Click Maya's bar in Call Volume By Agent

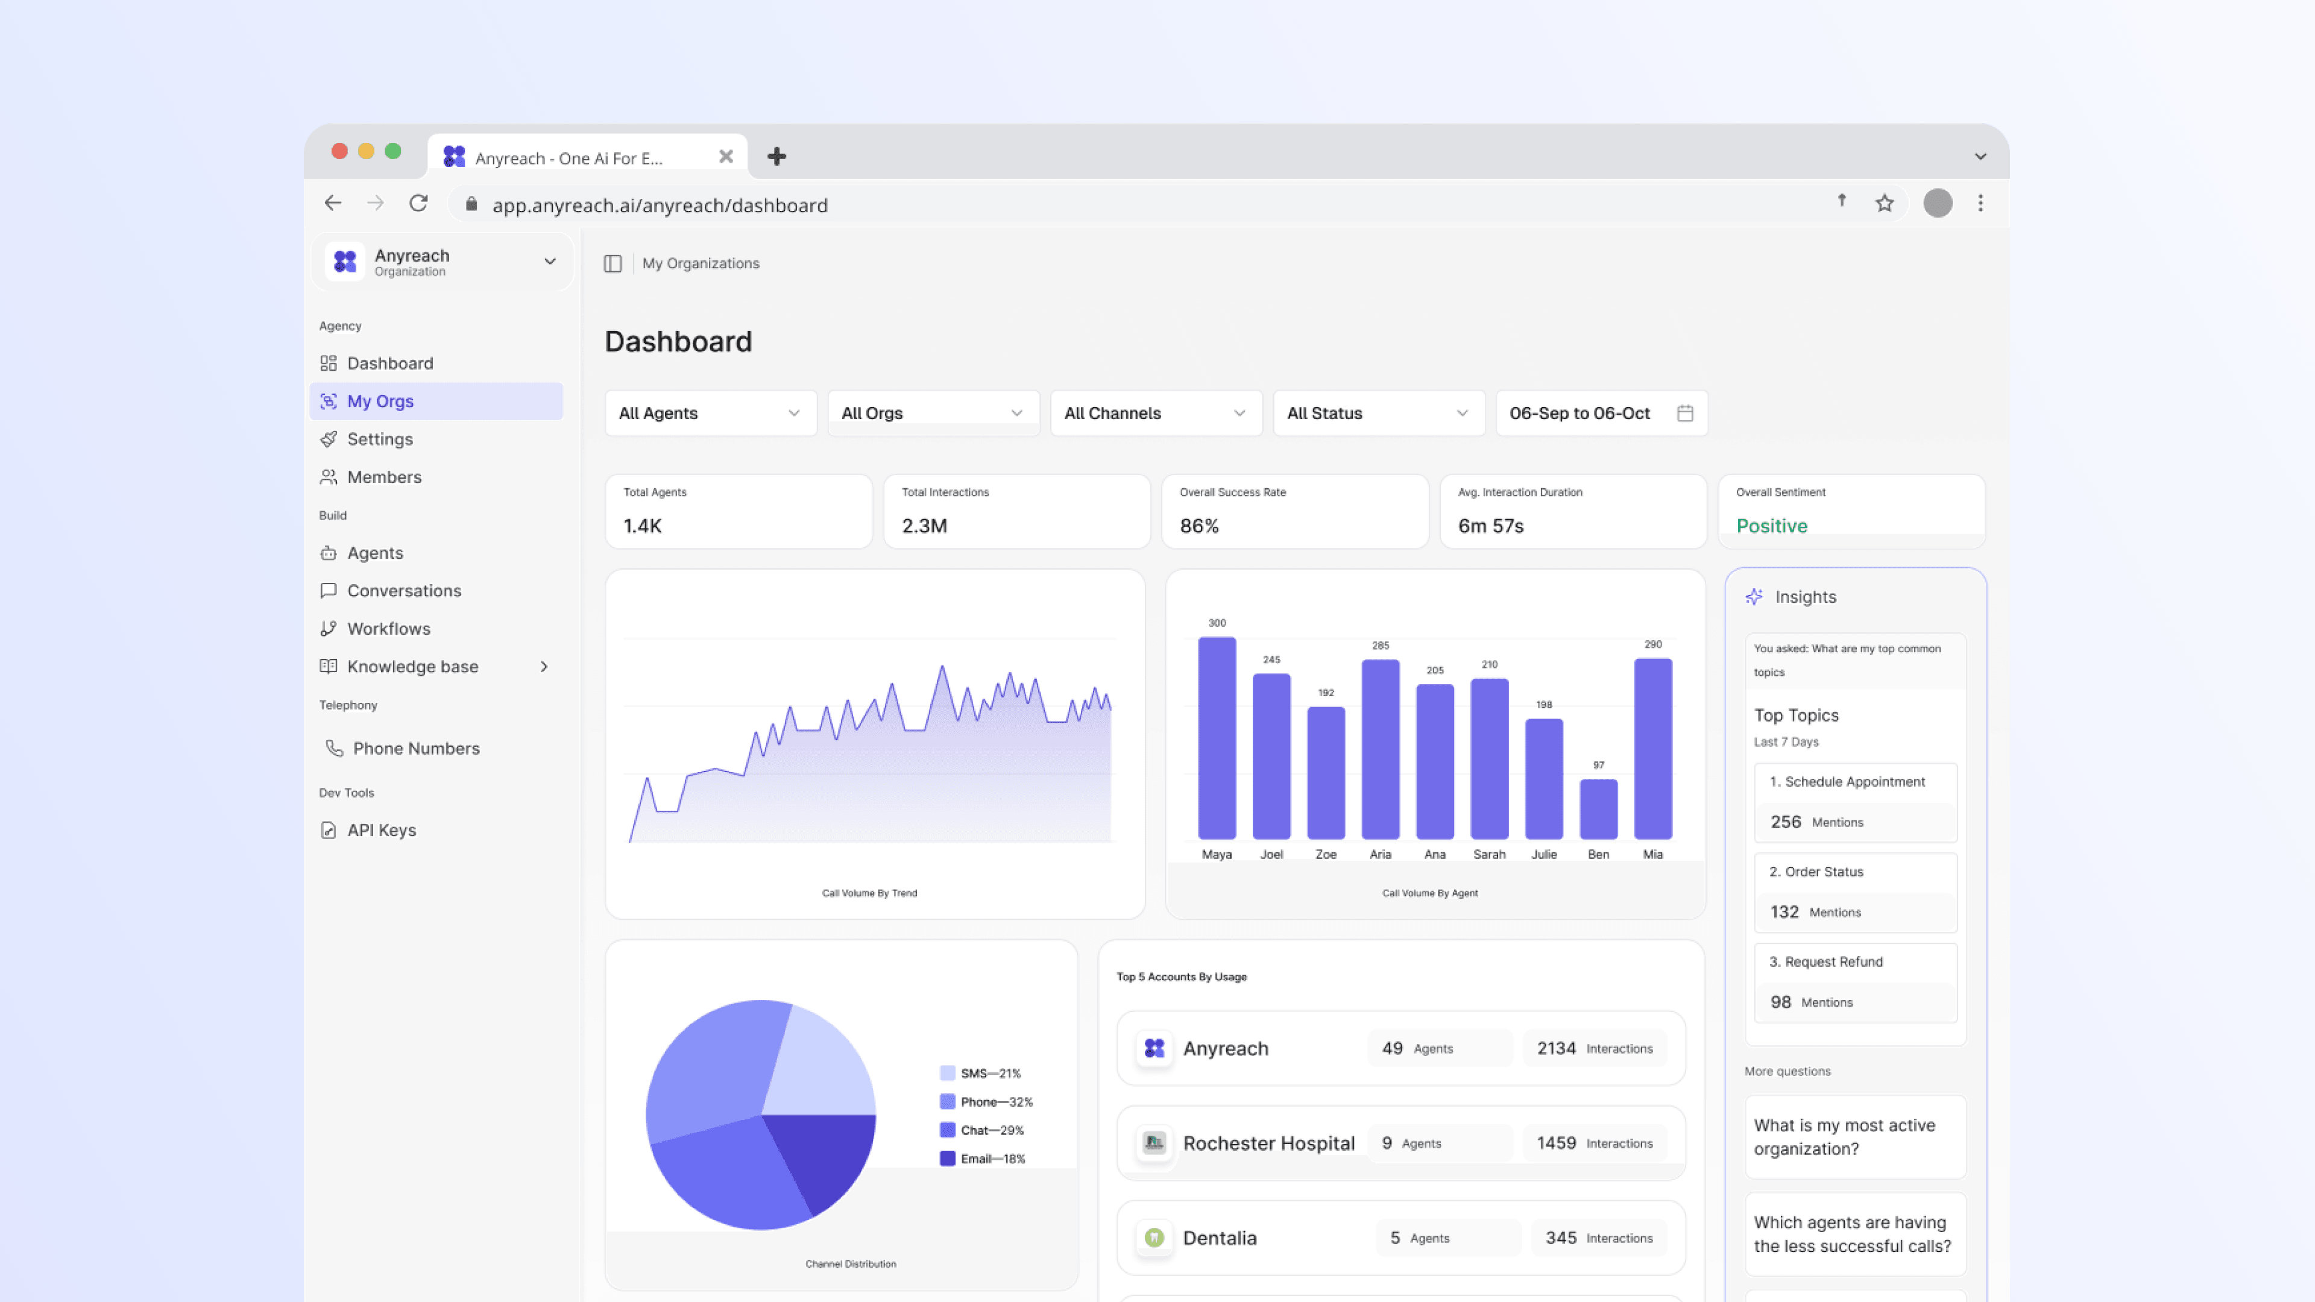tap(1217, 738)
